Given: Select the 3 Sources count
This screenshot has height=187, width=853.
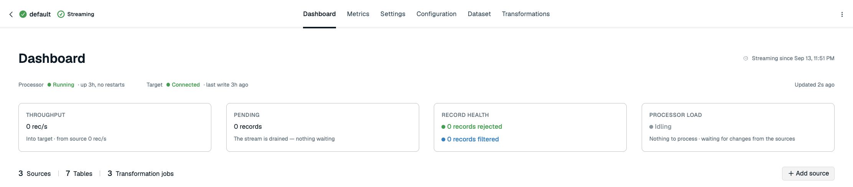Looking at the screenshot, I should tap(35, 174).
